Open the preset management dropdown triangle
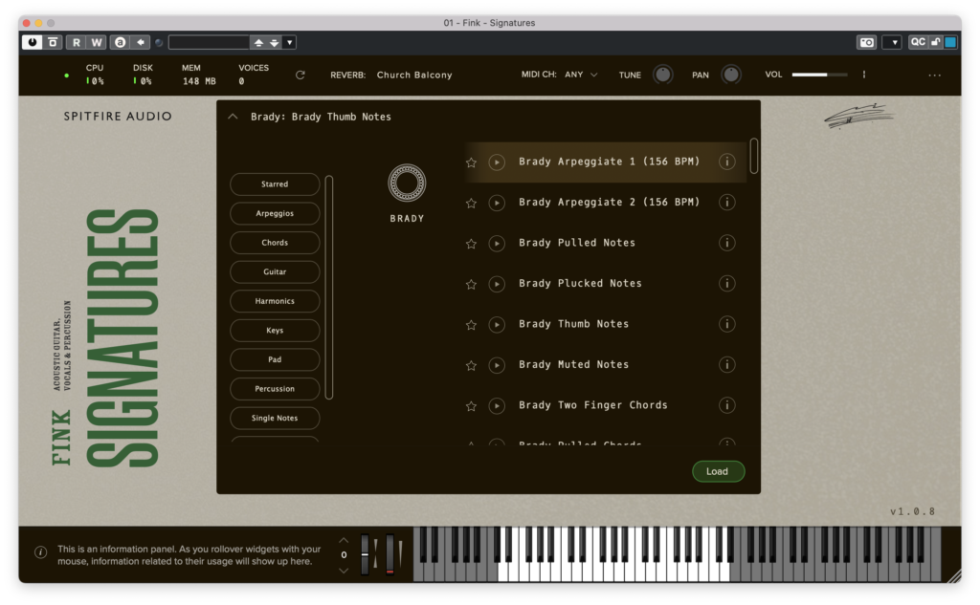Viewport: 980px width, 605px height. tap(289, 42)
